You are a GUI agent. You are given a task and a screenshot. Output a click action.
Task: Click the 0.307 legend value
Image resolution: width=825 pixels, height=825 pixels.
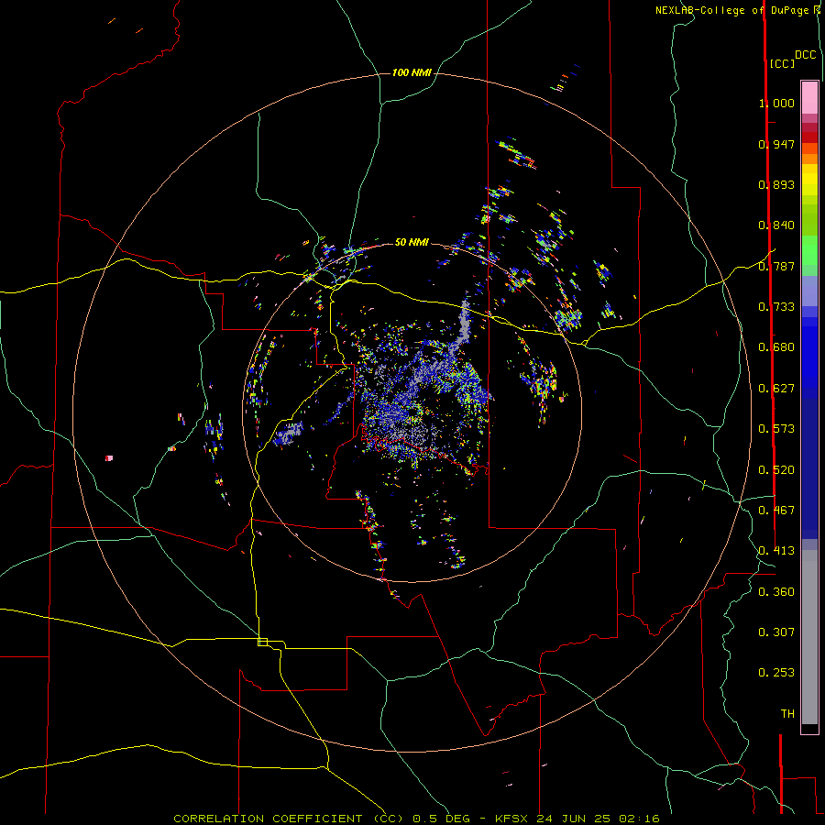pos(776,632)
